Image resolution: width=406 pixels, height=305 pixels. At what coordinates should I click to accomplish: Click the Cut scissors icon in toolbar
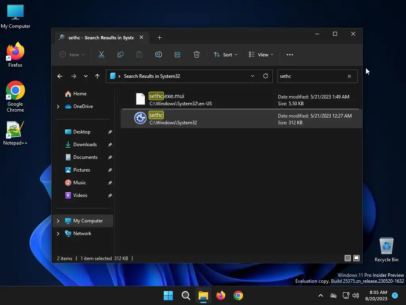(101, 54)
